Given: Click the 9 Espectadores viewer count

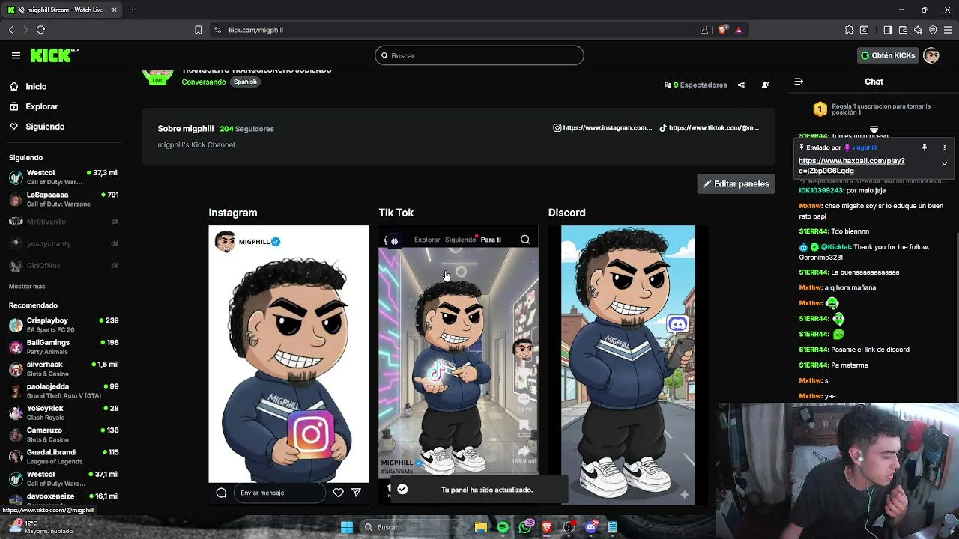Looking at the screenshot, I should pyautogui.click(x=695, y=85).
